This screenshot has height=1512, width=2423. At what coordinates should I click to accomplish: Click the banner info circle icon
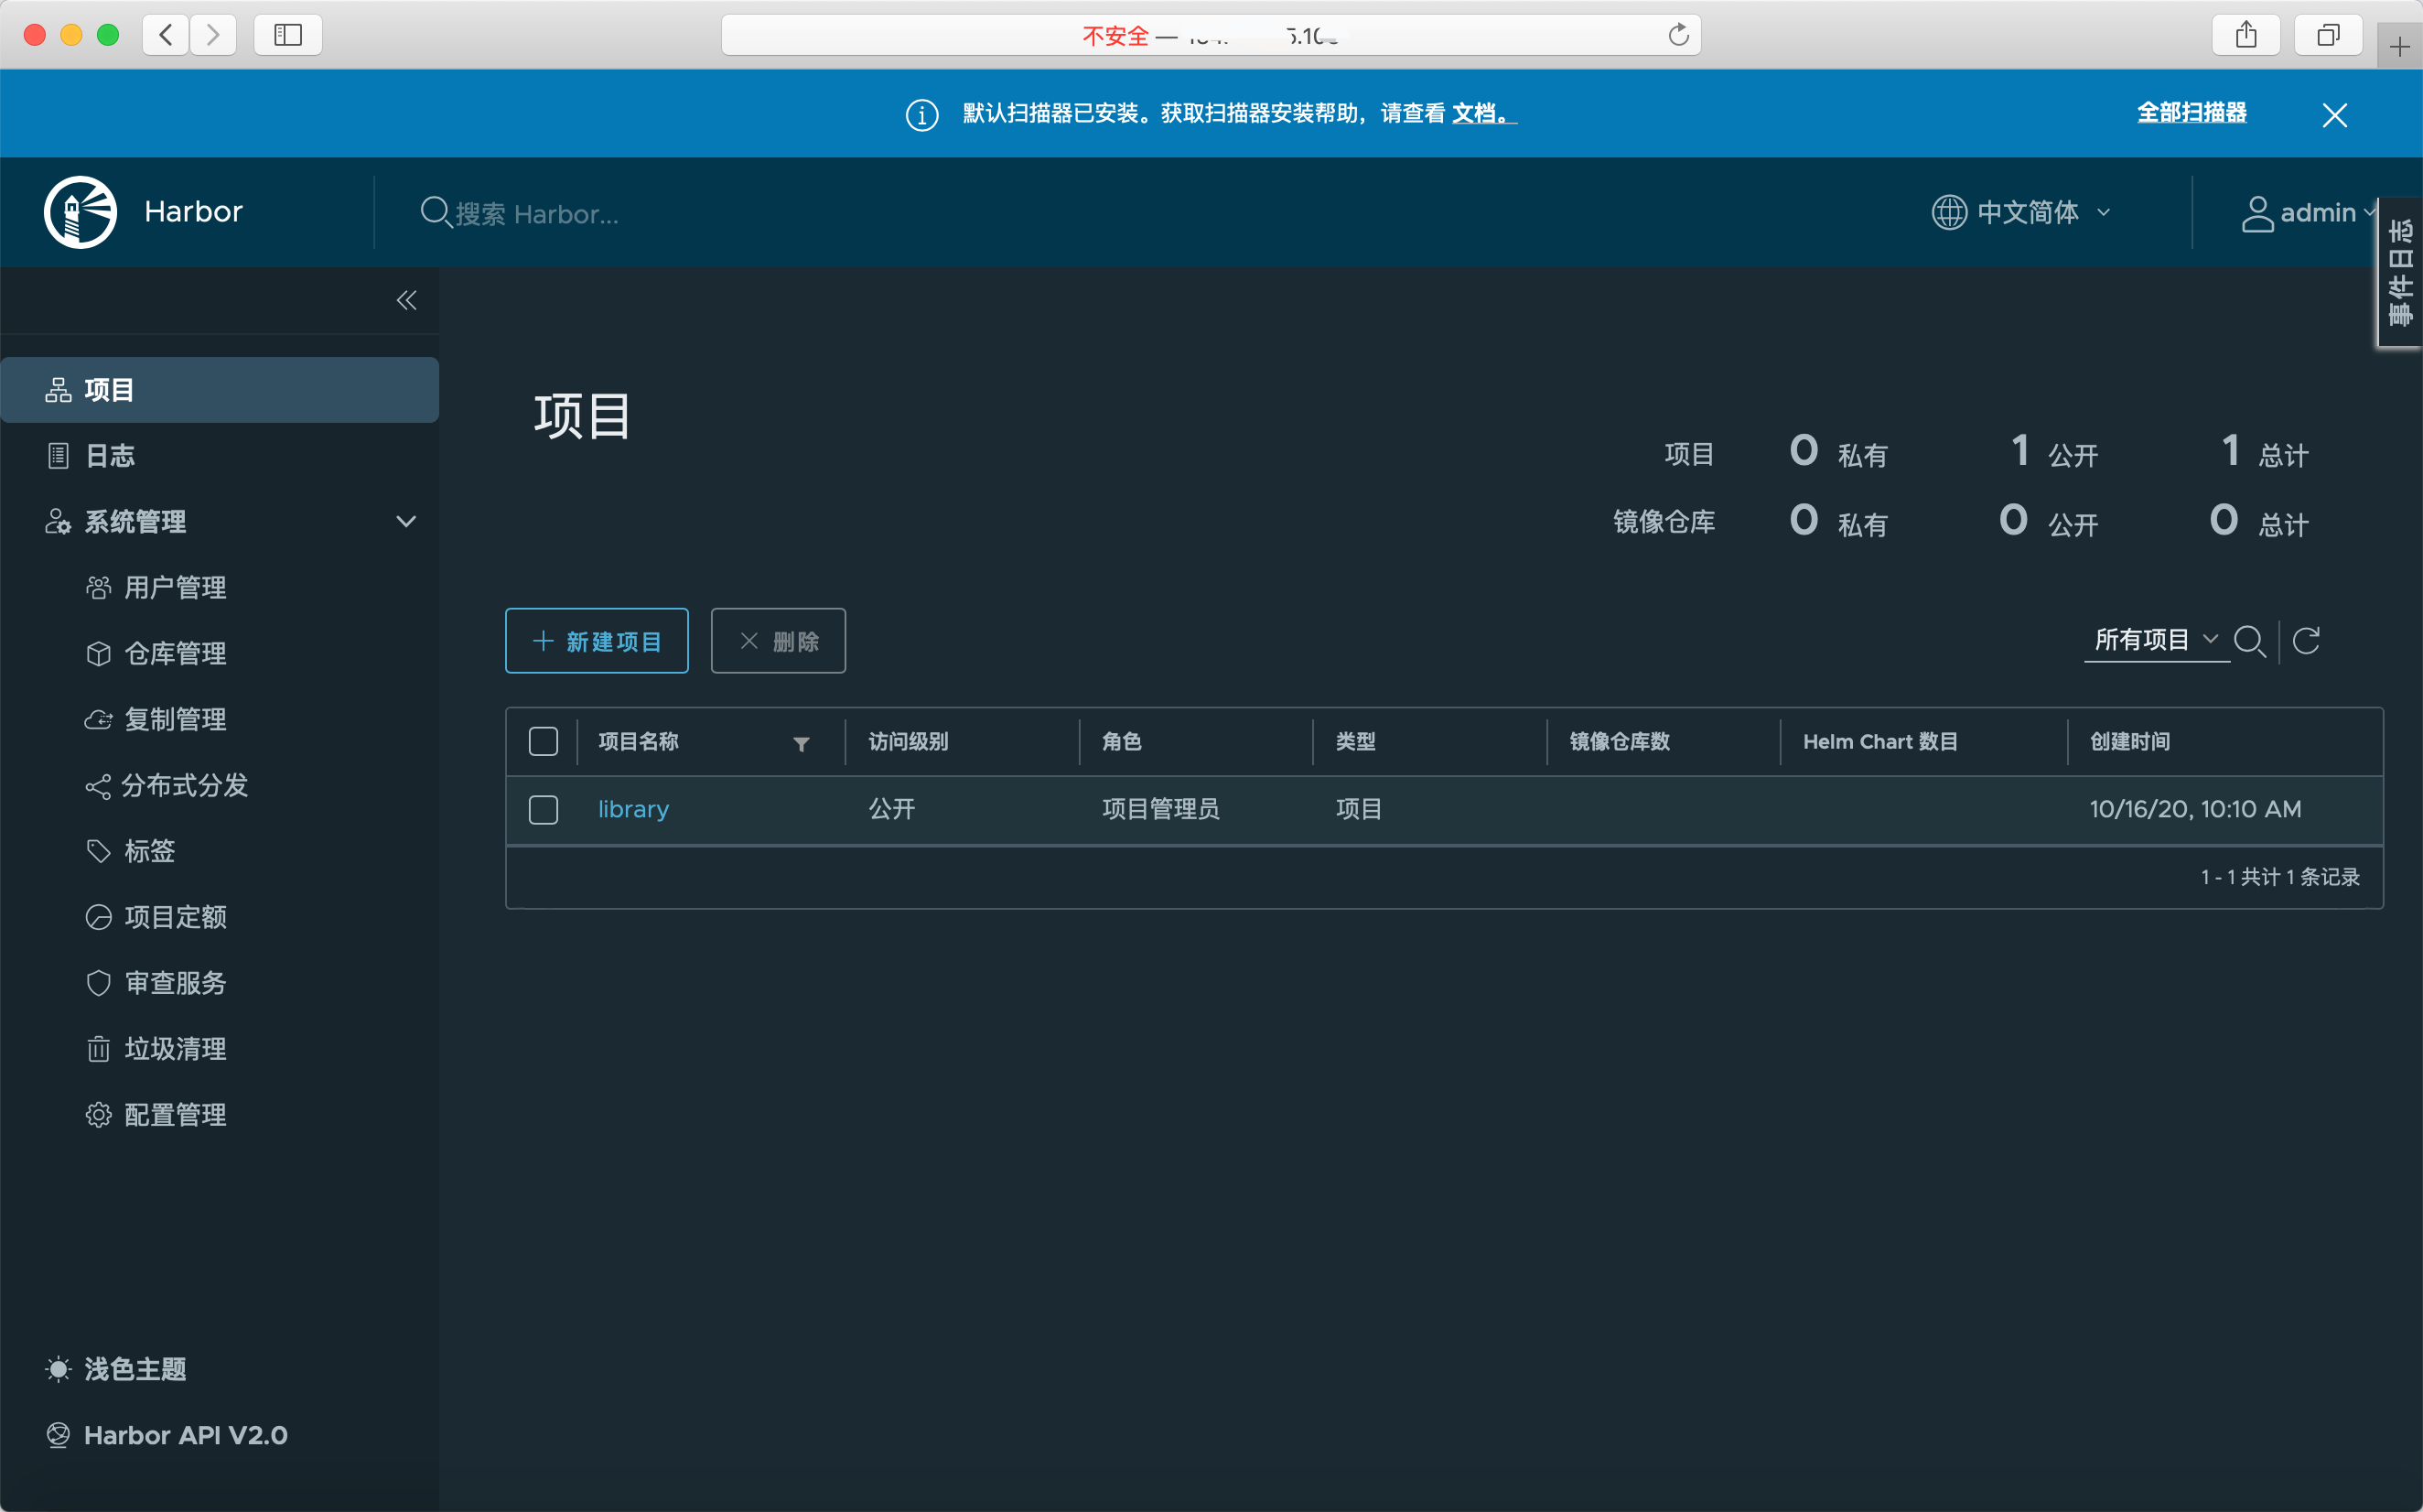pyautogui.click(x=921, y=116)
